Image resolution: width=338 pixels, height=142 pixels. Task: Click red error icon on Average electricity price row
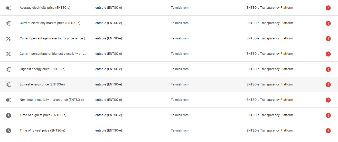pyautogui.click(x=328, y=8)
